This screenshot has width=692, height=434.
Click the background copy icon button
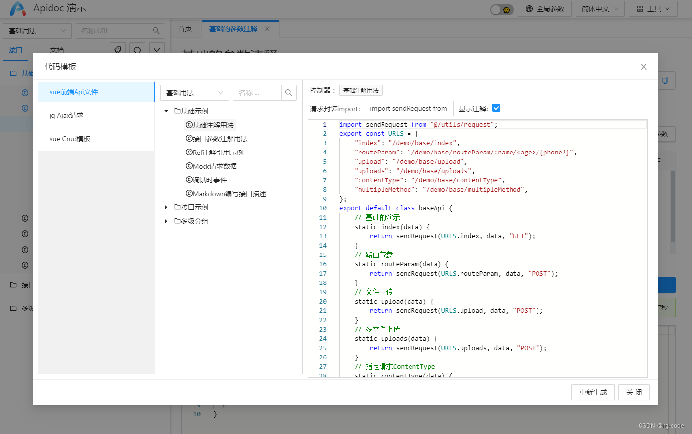pos(666,80)
